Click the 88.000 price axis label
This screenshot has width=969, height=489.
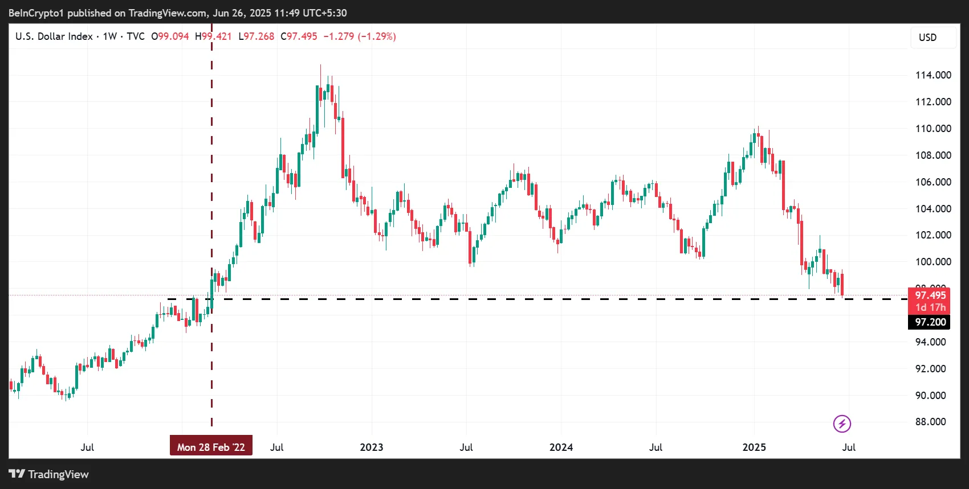[x=930, y=422]
